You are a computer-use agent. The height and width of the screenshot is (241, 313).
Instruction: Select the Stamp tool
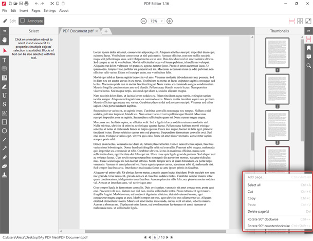pos(5,175)
